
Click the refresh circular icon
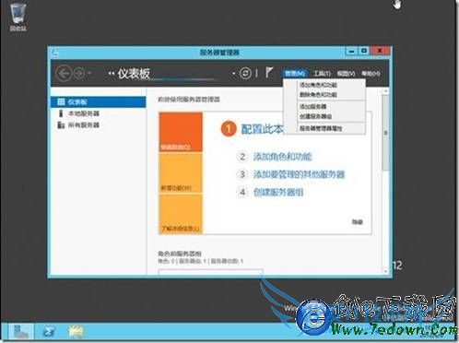tap(245, 73)
